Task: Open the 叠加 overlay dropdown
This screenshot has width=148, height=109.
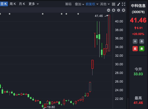Action: 79,4
